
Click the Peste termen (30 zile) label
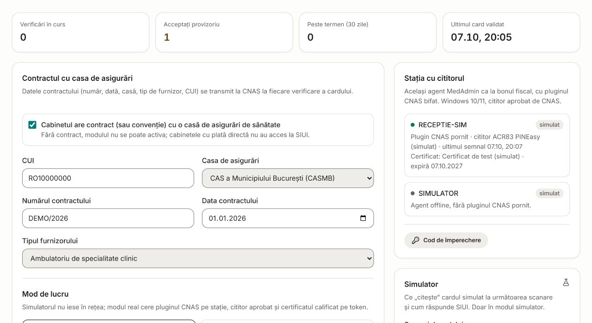point(338,24)
